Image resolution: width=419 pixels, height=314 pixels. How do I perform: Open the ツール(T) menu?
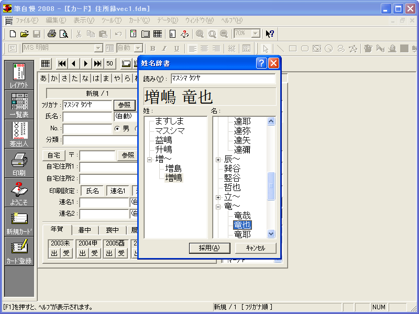(x=112, y=20)
